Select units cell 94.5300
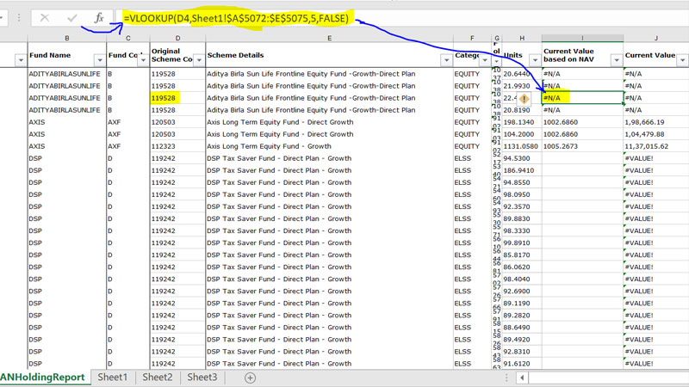The image size is (689, 387). click(x=522, y=158)
